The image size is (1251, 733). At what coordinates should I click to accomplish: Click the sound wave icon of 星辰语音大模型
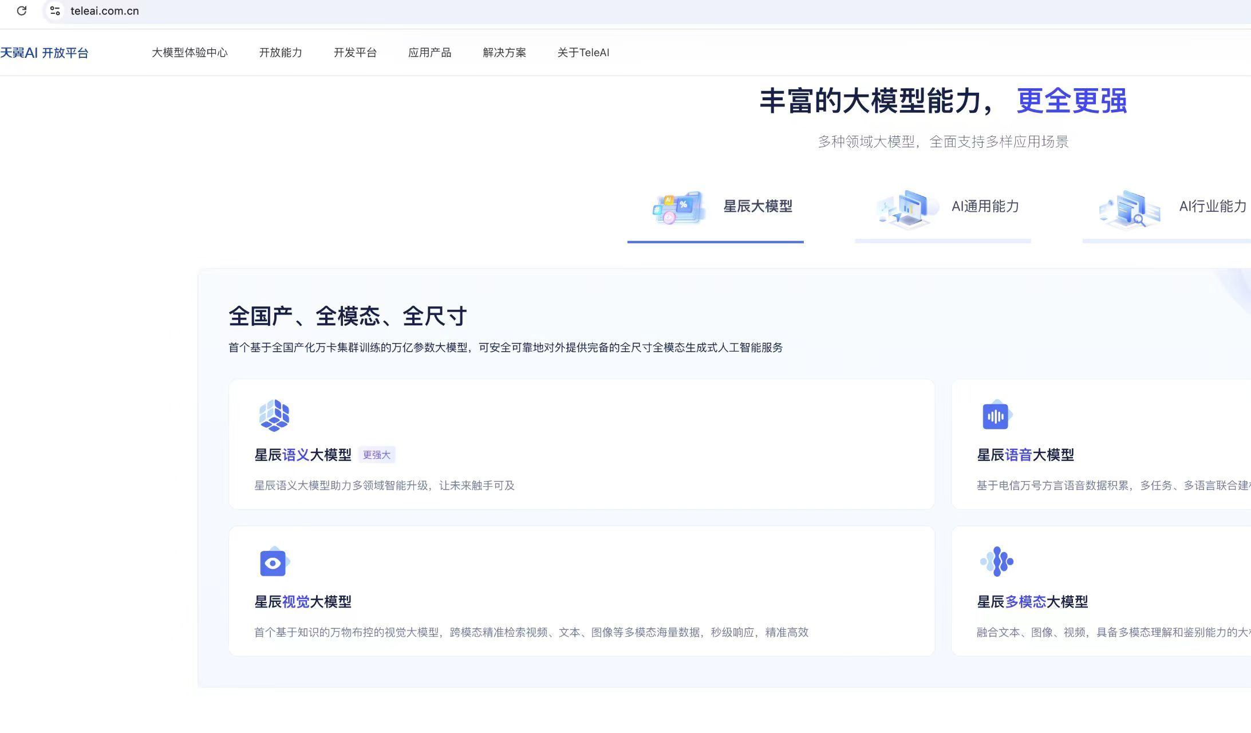[x=996, y=415]
